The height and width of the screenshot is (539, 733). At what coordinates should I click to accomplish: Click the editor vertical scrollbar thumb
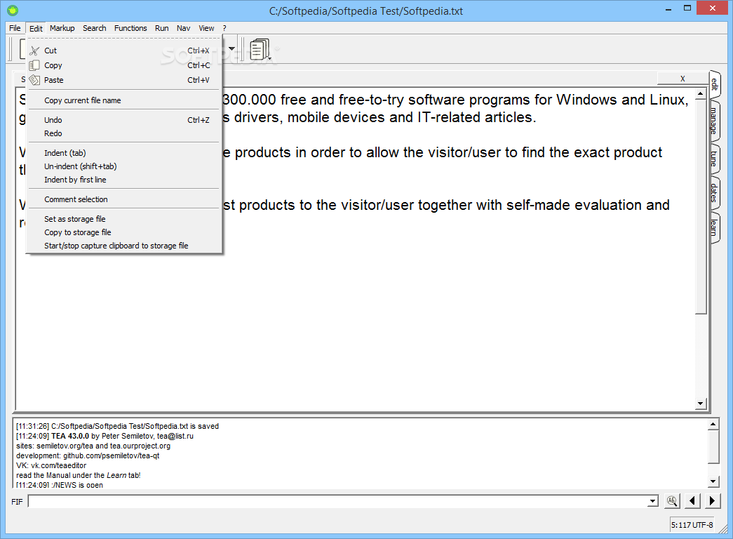pyautogui.click(x=700, y=207)
